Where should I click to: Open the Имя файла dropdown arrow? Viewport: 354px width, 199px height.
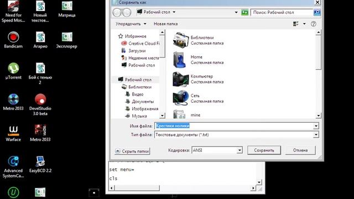point(316,126)
